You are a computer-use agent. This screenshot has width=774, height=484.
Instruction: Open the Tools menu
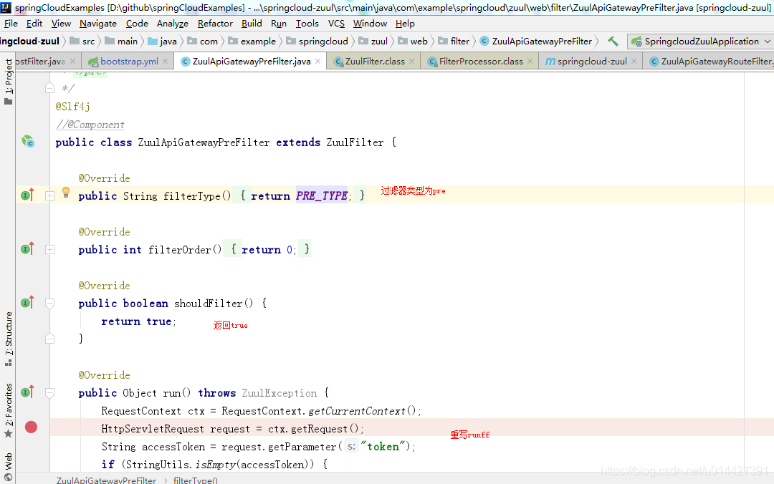pos(307,23)
